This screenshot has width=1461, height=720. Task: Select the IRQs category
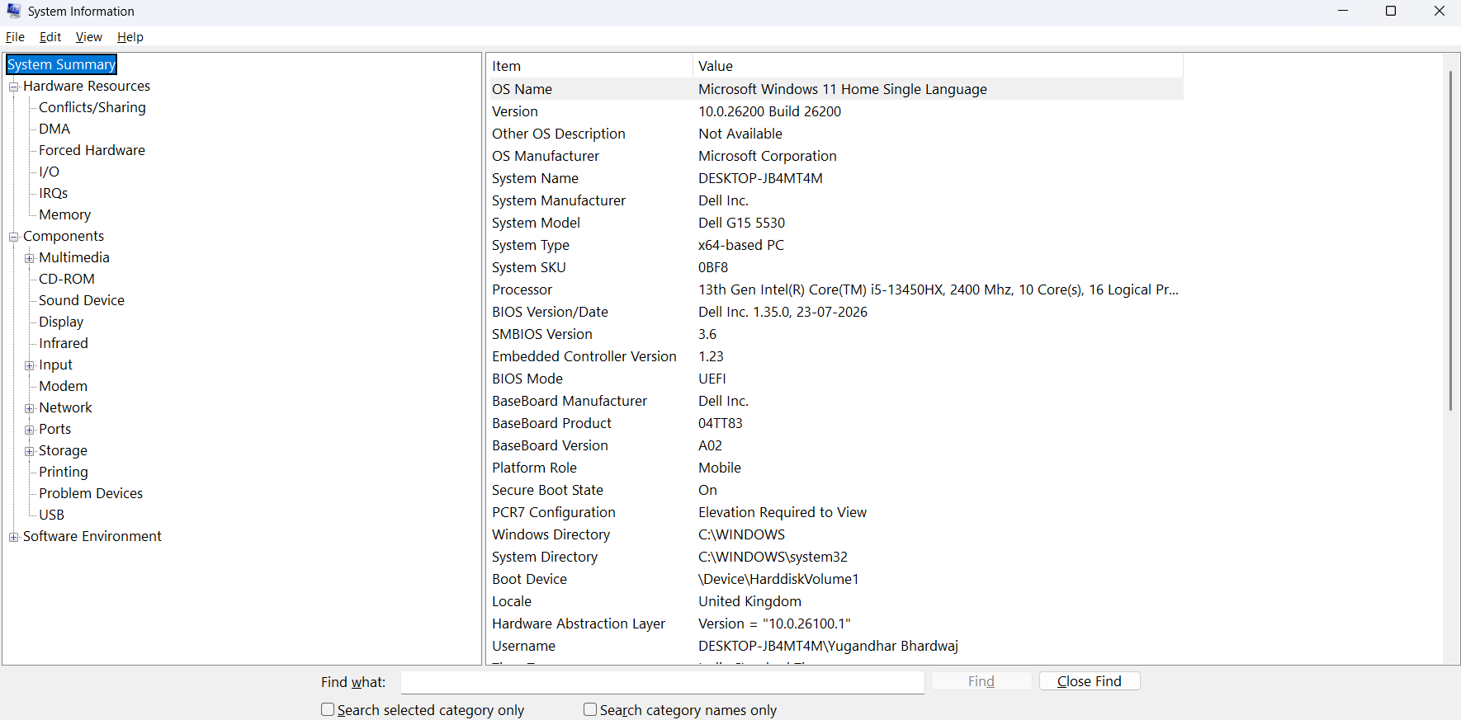53,193
